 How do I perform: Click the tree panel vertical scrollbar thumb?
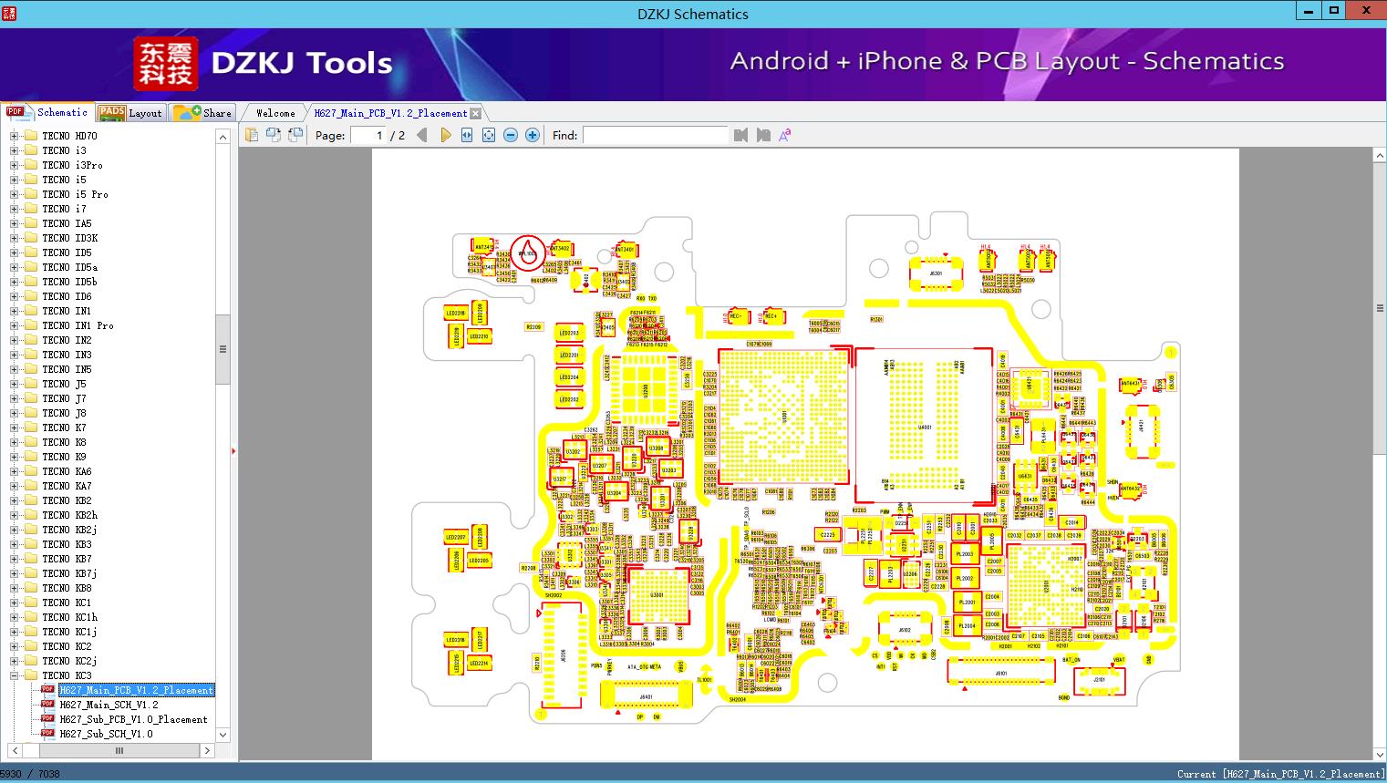(x=223, y=349)
